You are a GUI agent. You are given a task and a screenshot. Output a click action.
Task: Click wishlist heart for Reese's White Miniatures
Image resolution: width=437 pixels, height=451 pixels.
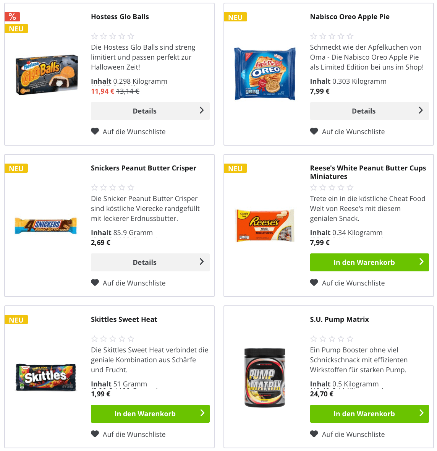[x=314, y=283]
